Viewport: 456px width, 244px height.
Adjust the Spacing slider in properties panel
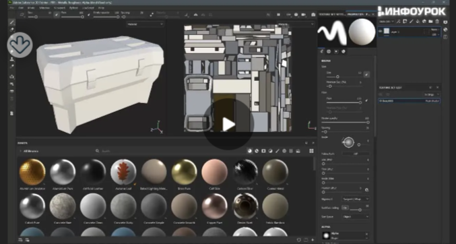(x=345, y=132)
